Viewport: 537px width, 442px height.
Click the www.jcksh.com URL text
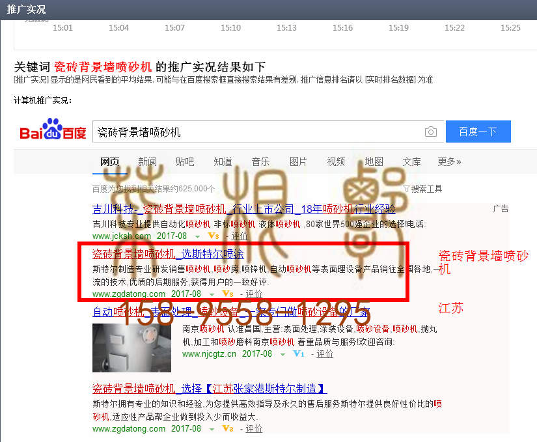point(122,236)
